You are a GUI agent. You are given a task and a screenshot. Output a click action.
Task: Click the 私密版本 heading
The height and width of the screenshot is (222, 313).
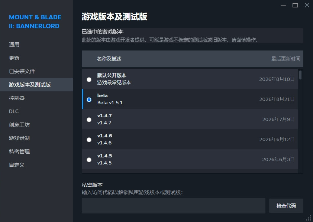tap(92, 185)
